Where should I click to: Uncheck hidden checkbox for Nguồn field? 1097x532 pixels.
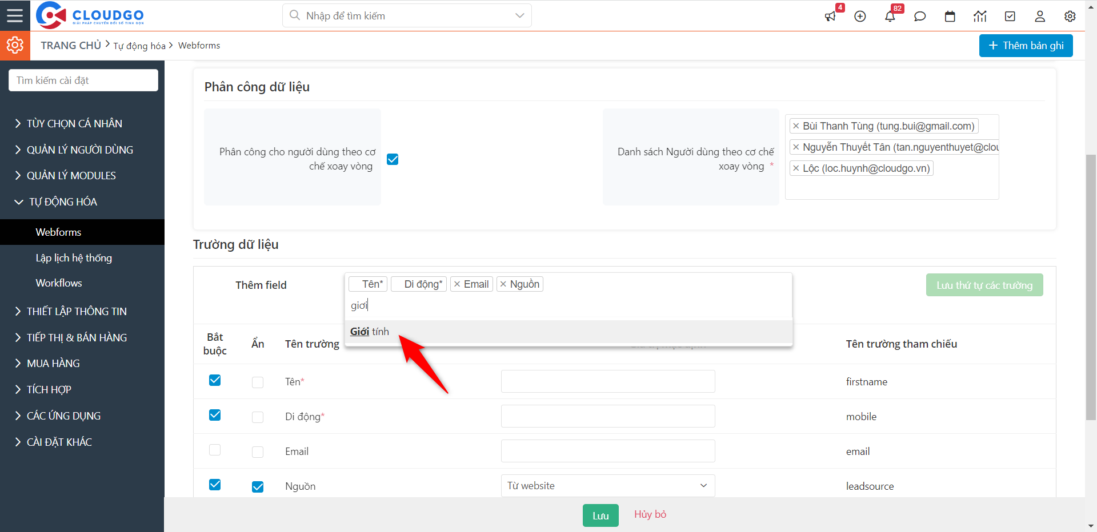[x=258, y=486]
